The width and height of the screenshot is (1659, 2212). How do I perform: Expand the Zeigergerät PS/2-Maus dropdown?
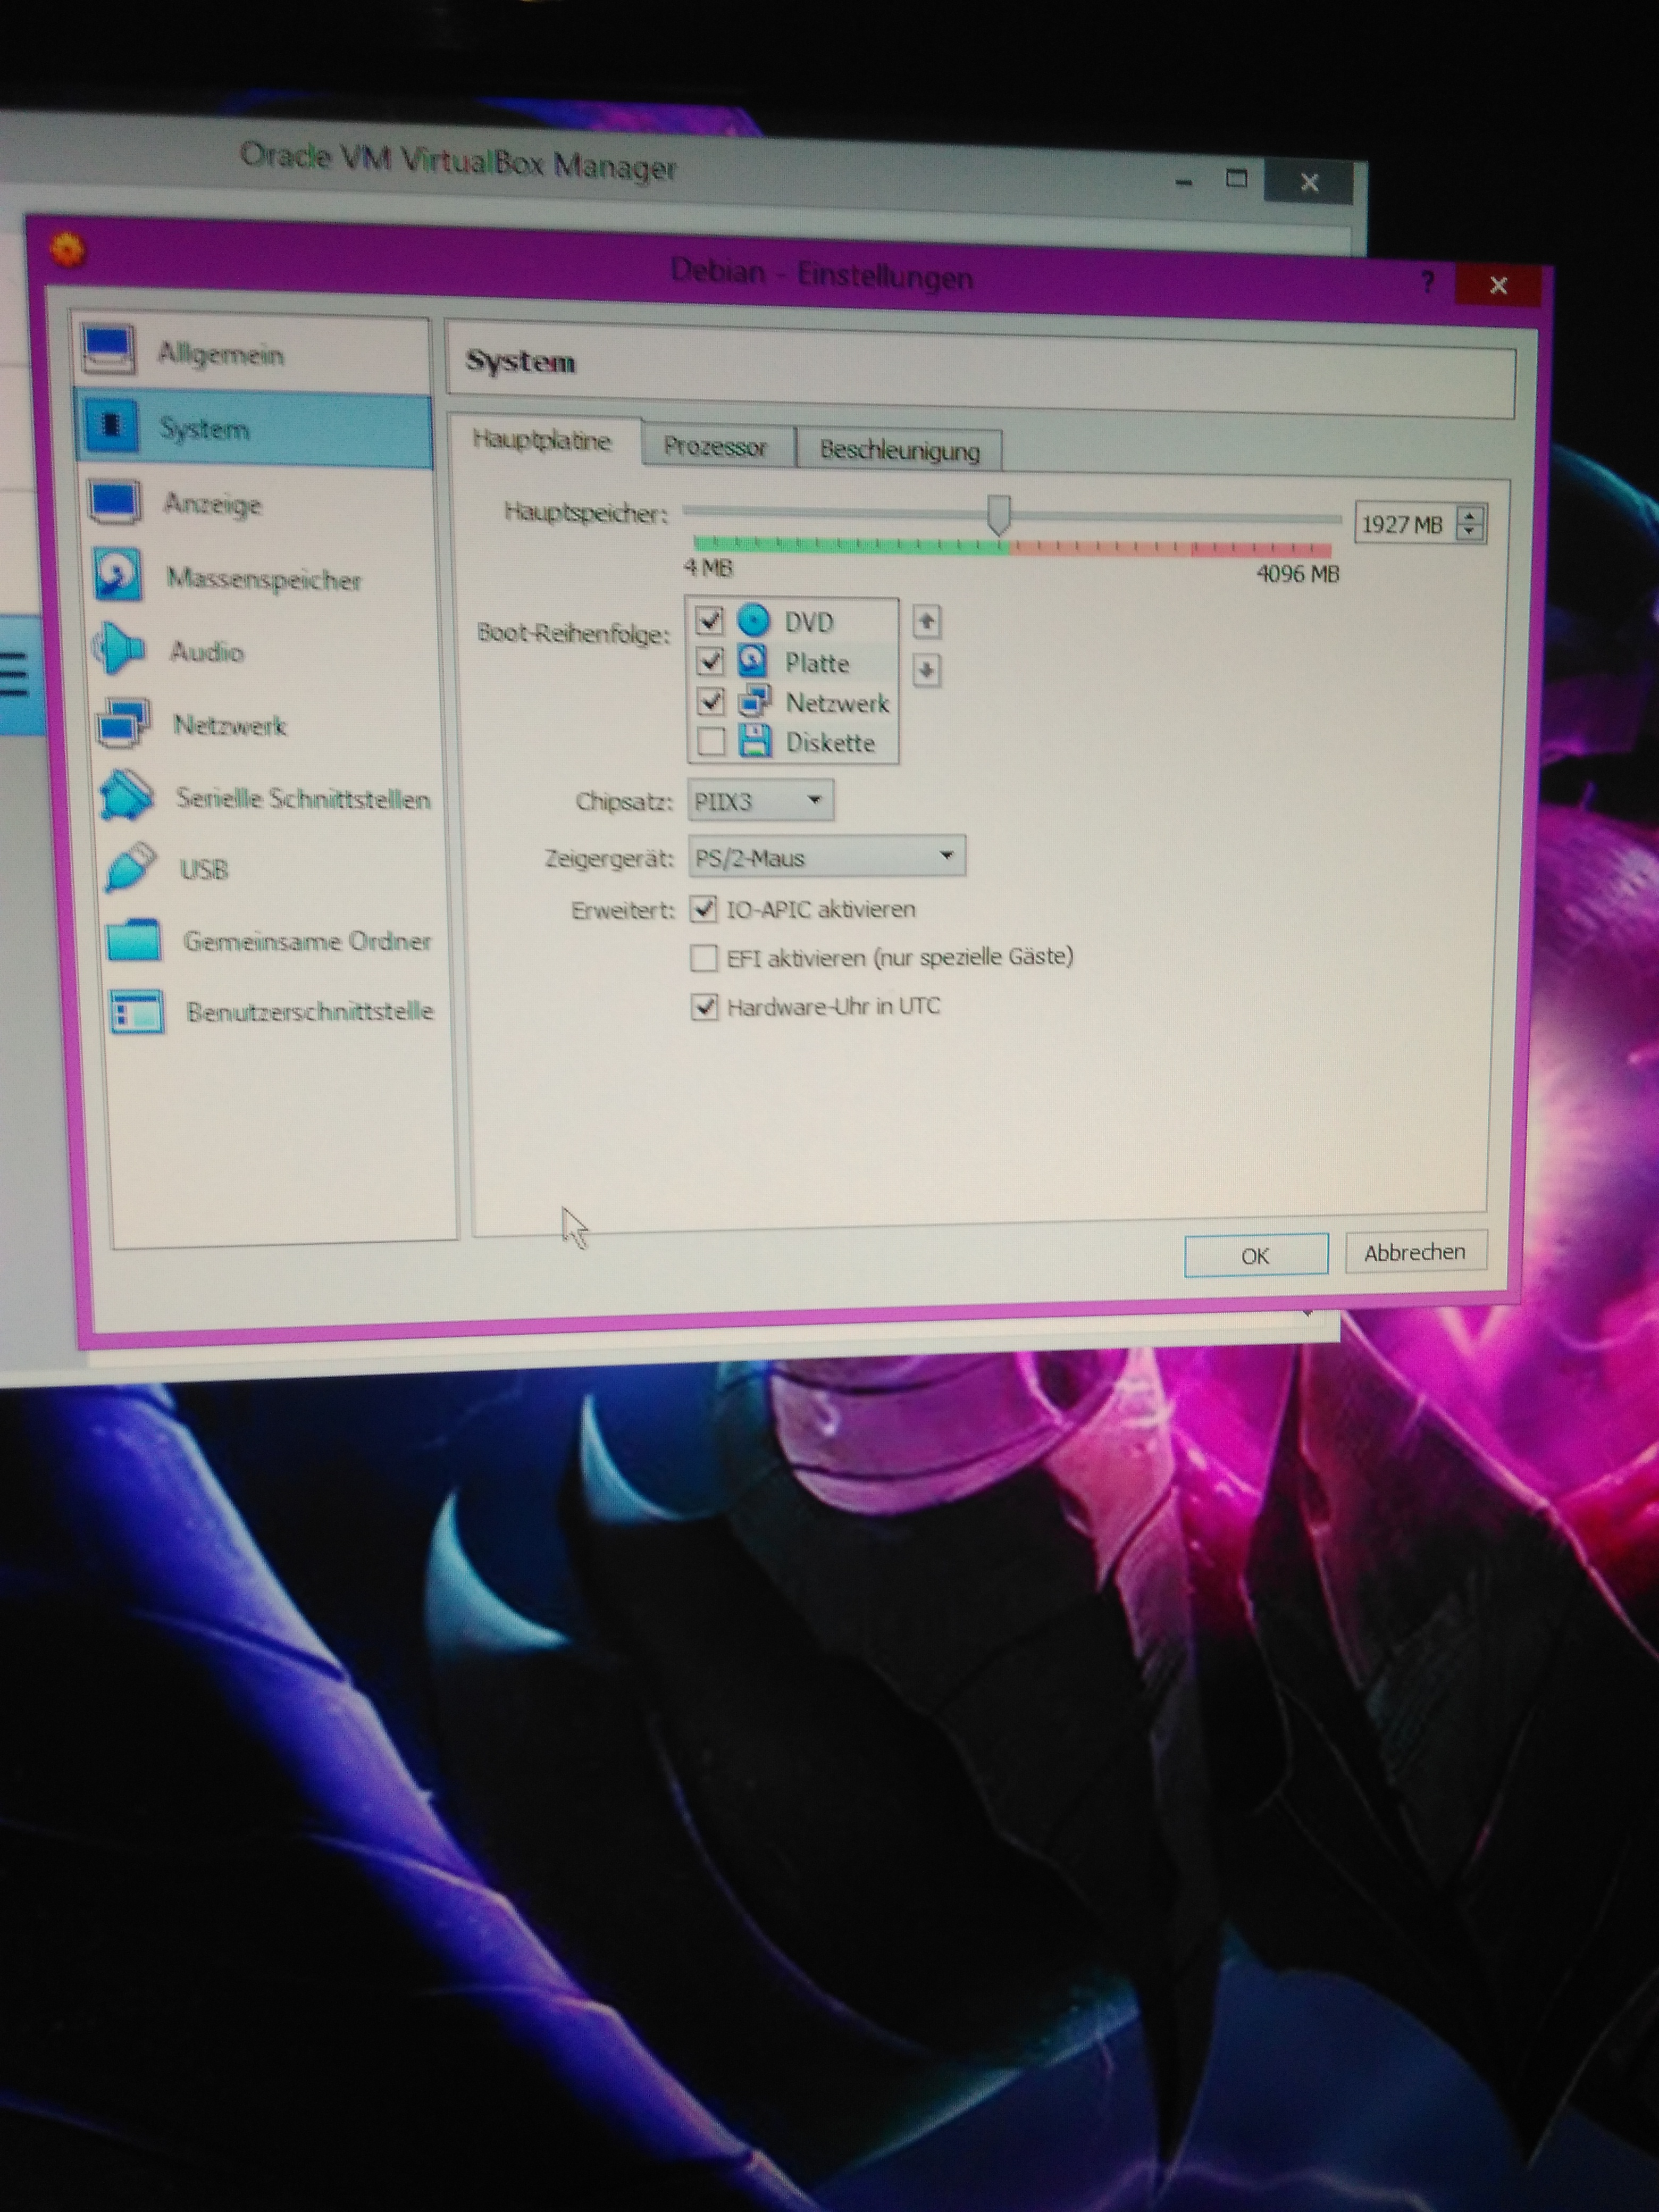point(826,857)
